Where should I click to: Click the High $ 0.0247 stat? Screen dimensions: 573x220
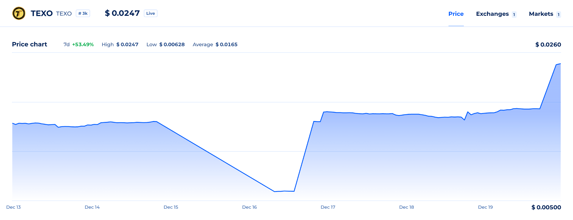tap(120, 44)
